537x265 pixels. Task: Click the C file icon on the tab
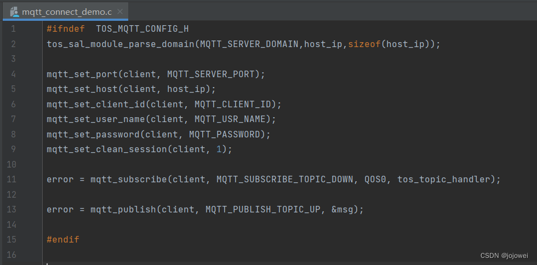14,12
